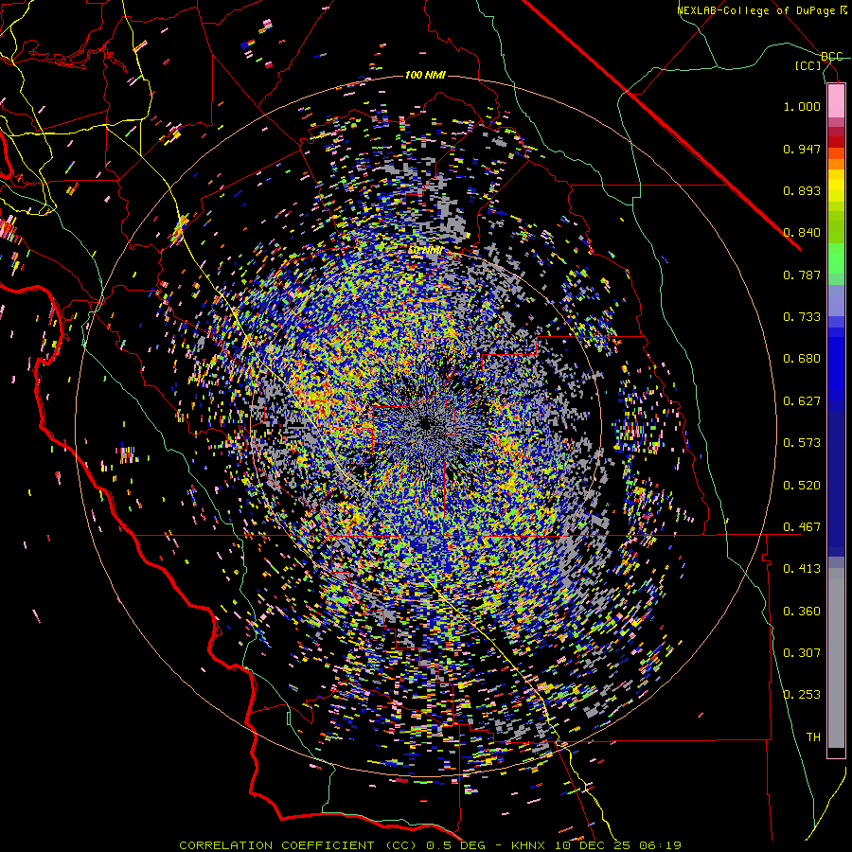Click the KHNX station identifier in footer
852x852 pixels.
527,845
